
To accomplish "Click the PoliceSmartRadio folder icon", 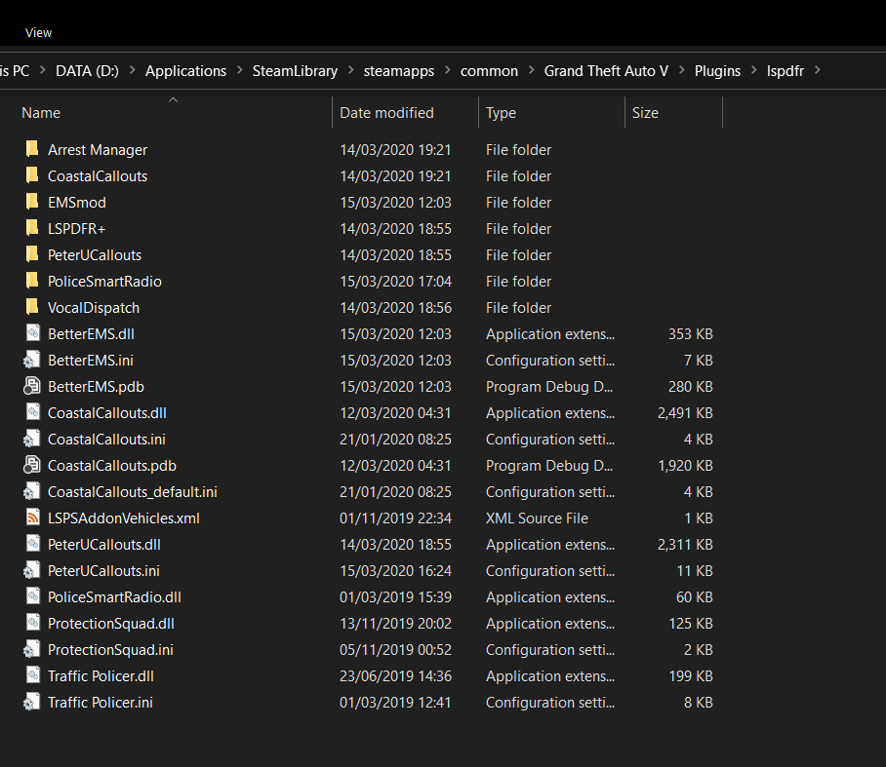I will pyautogui.click(x=32, y=281).
